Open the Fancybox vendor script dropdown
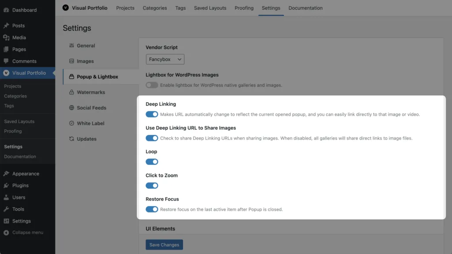The width and height of the screenshot is (452, 254). point(165,59)
